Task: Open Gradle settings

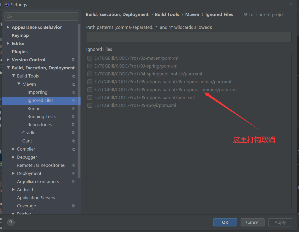Action: [29, 133]
